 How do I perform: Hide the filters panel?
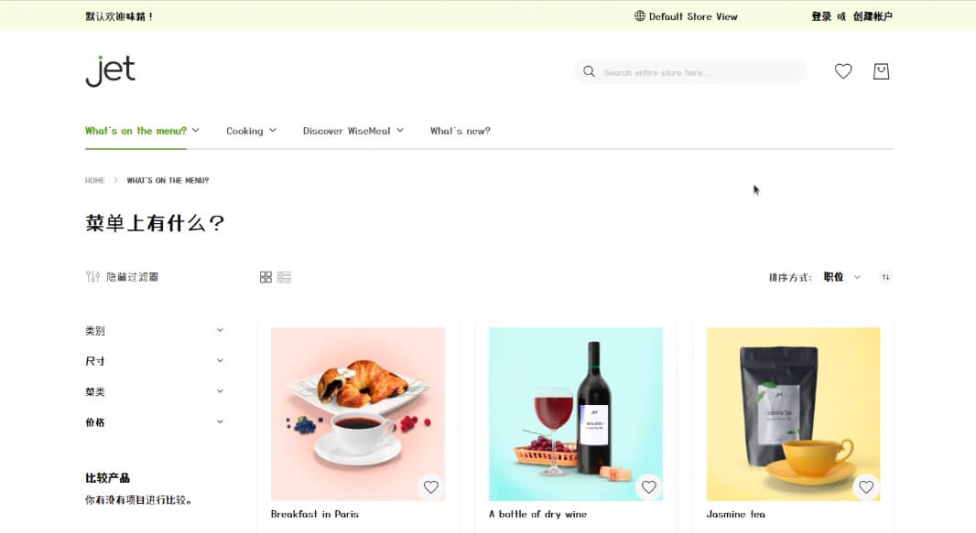click(123, 277)
